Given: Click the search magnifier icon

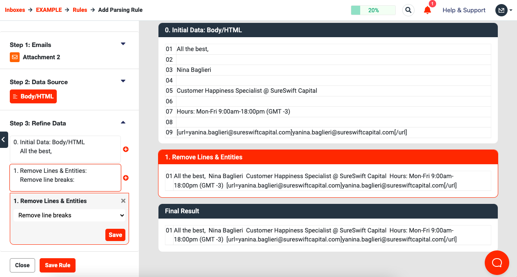Looking at the screenshot, I should (408, 10).
